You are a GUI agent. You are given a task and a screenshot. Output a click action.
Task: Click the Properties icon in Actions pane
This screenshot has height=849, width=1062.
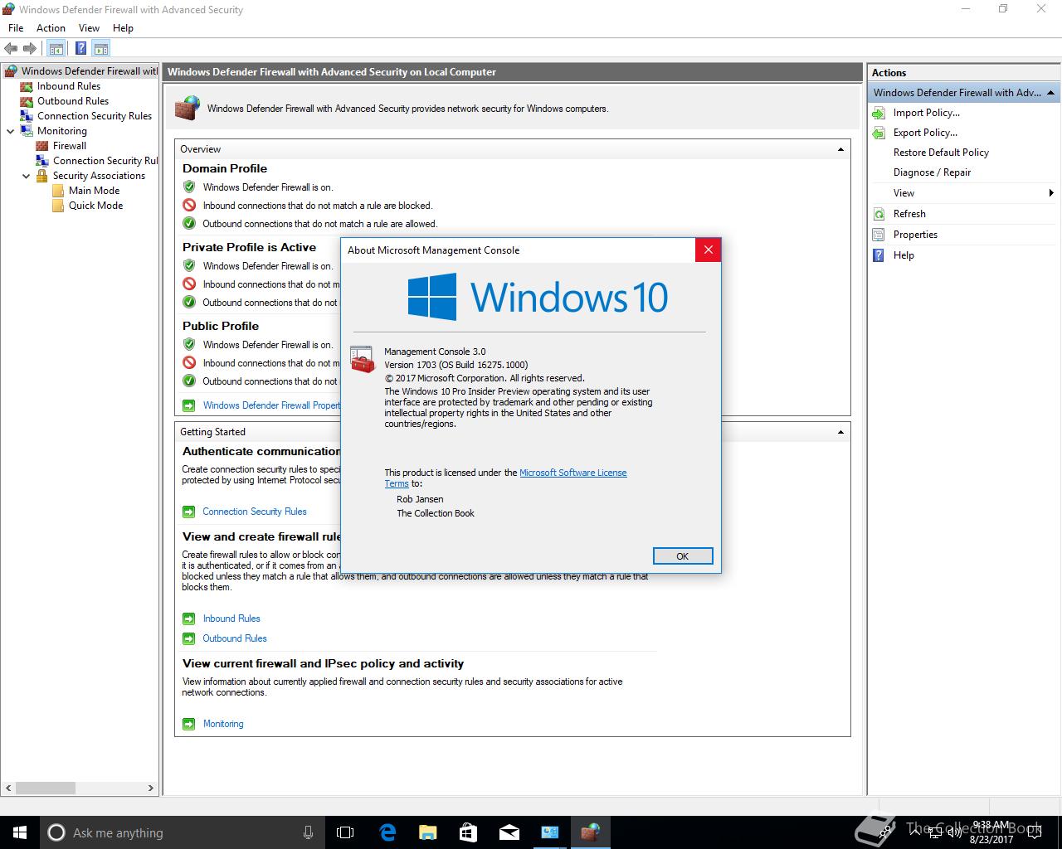[879, 235]
